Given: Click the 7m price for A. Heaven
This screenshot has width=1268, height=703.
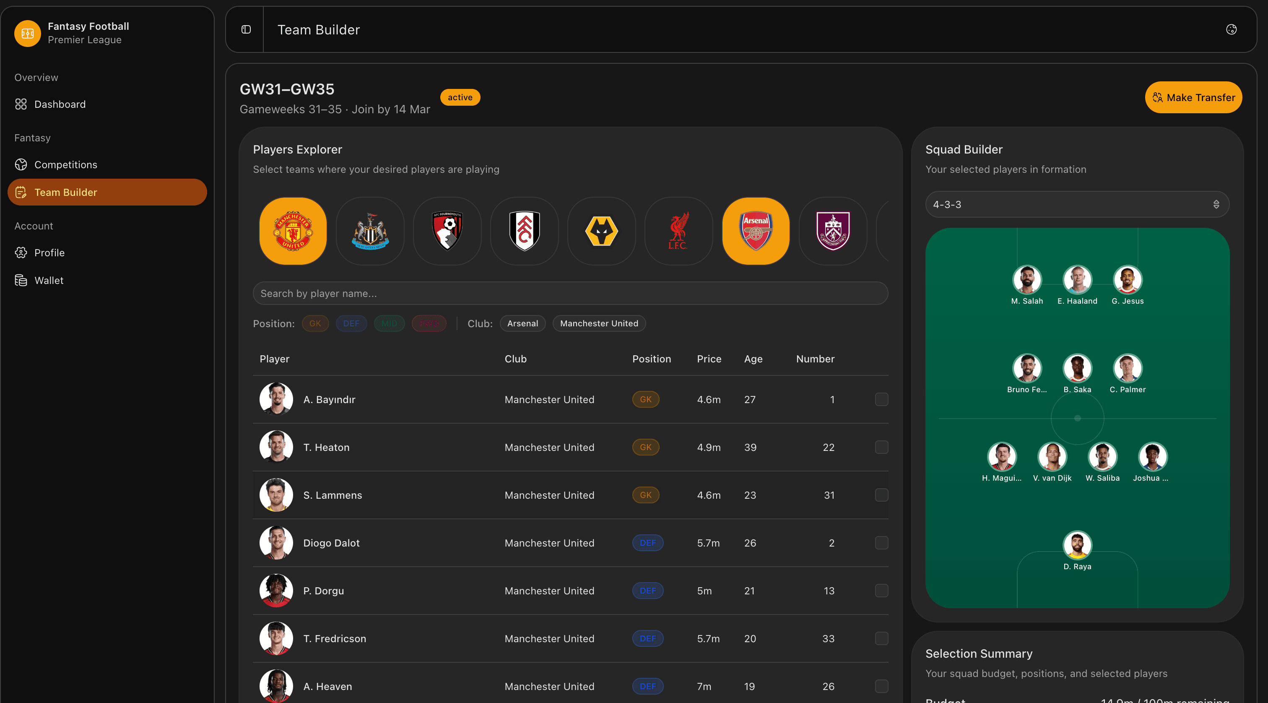Looking at the screenshot, I should 704,686.
